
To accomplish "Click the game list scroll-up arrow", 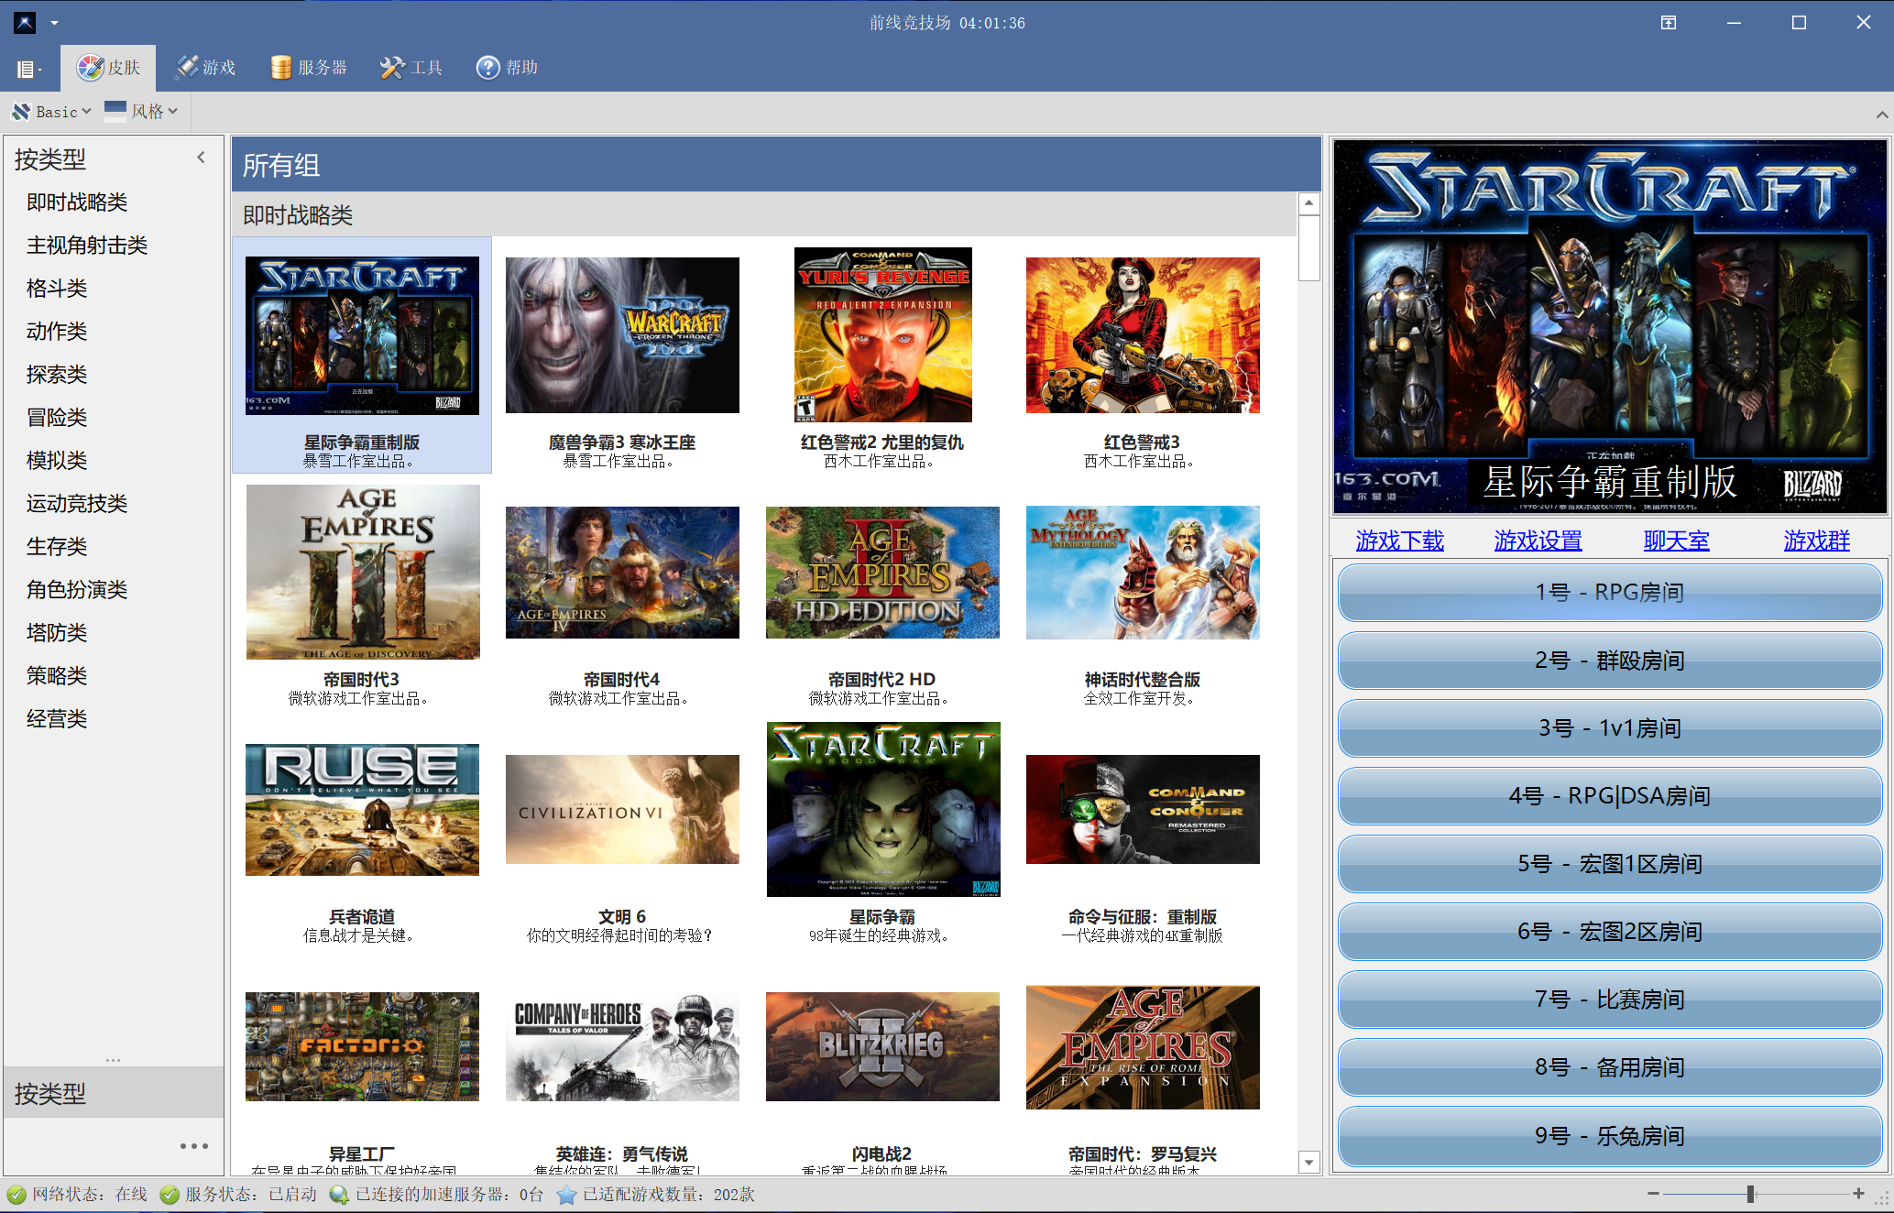I will click(1309, 203).
